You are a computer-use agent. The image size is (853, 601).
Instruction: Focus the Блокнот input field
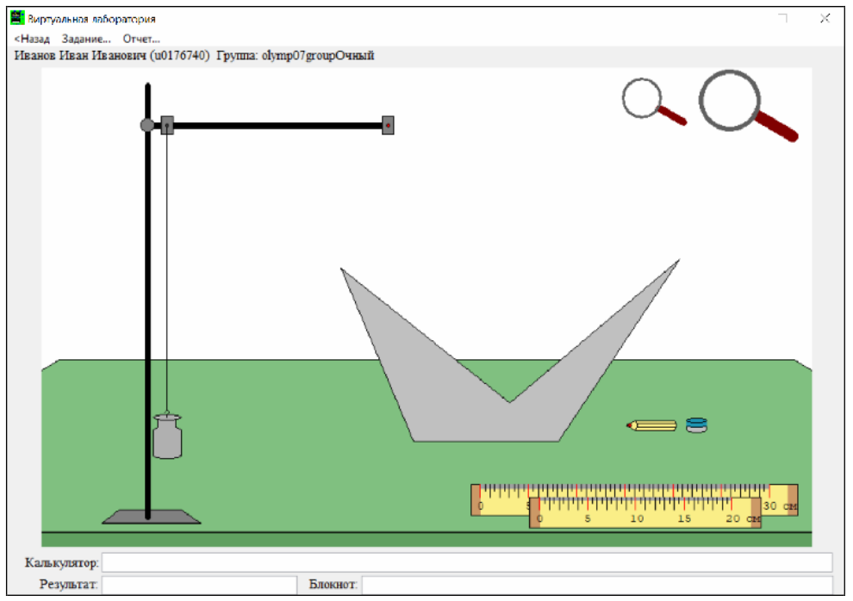597,586
